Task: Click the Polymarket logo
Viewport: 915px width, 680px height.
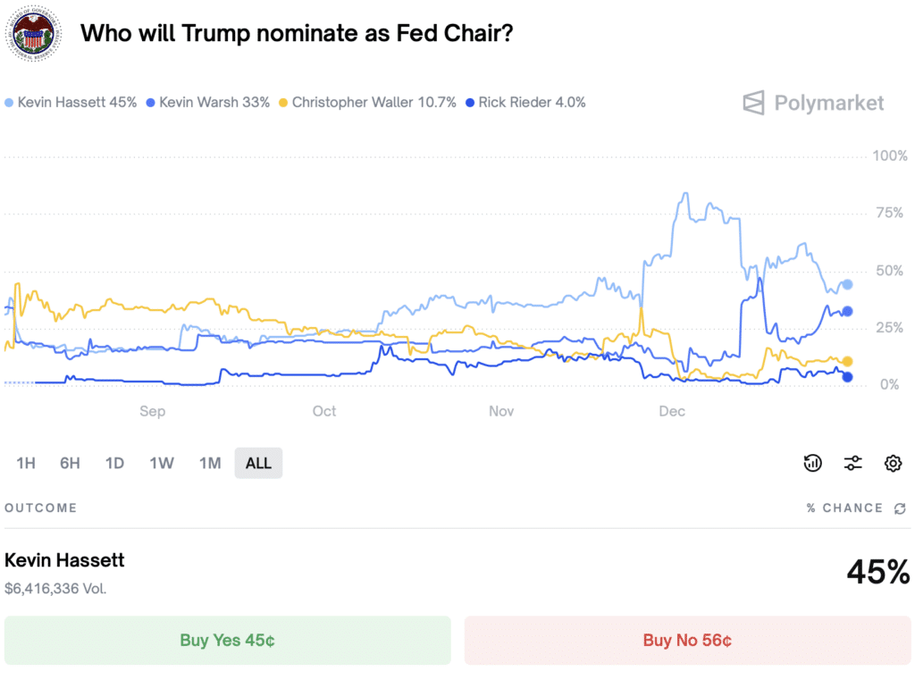Action: tap(813, 103)
